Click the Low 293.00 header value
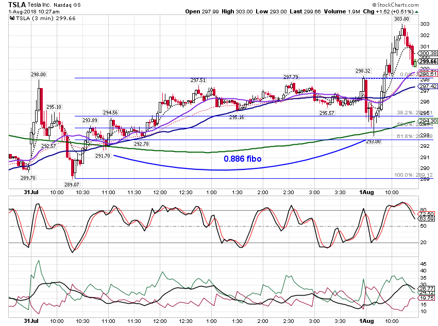Viewport: 438px width, 326px height. (271, 11)
